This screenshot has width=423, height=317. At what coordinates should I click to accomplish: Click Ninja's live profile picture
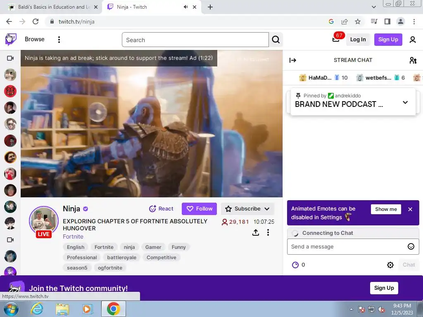point(44,221)
